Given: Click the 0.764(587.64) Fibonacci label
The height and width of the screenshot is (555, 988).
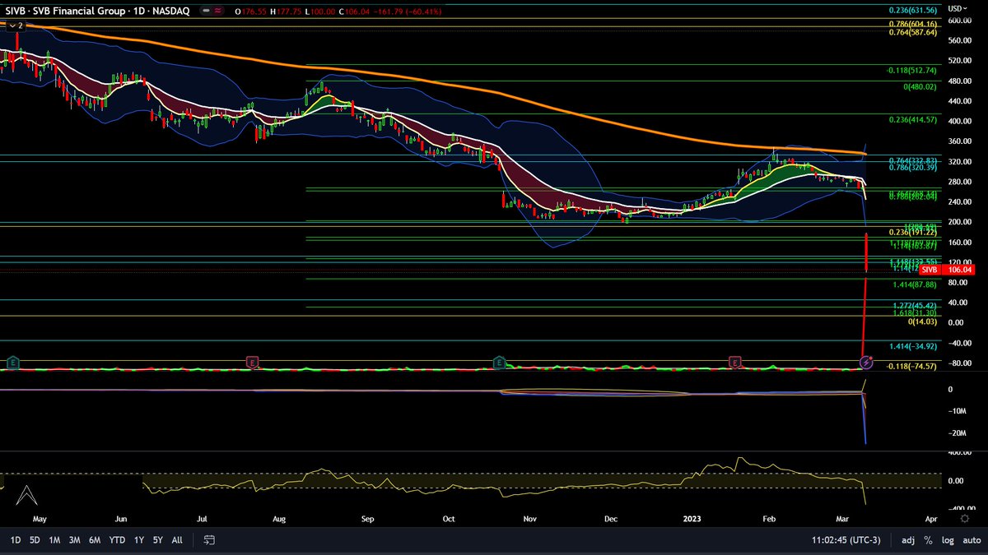Looking at the screenshot, I should coord(912,32).
